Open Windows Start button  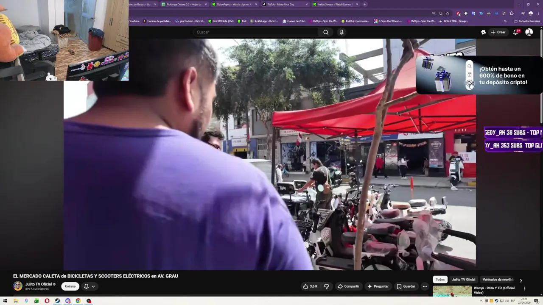[5, 301]
